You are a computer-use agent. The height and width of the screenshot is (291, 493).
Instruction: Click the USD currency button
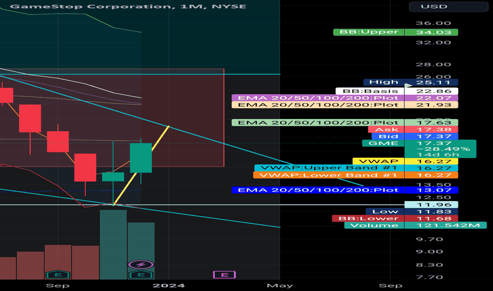coord(449,6)
